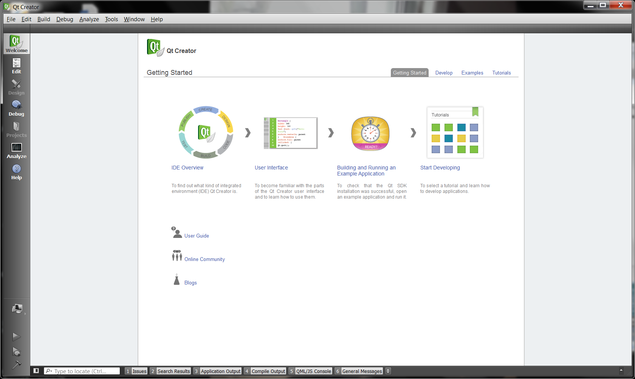The image size is (635, 379).
Task: Open the User Interface link
Action: (x=271, y=168)
